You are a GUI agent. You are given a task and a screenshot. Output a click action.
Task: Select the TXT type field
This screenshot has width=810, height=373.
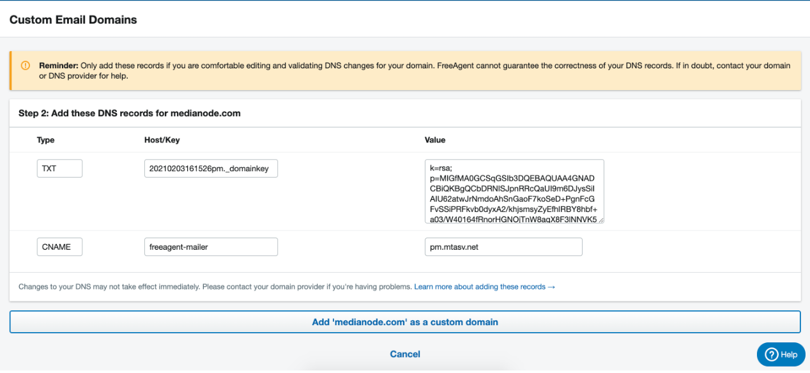(x=59, y=169)
